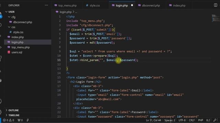This screenshot has height=123, width=220.
Task: Change file encoding via UTF-8
Action: tap(182, 120)
